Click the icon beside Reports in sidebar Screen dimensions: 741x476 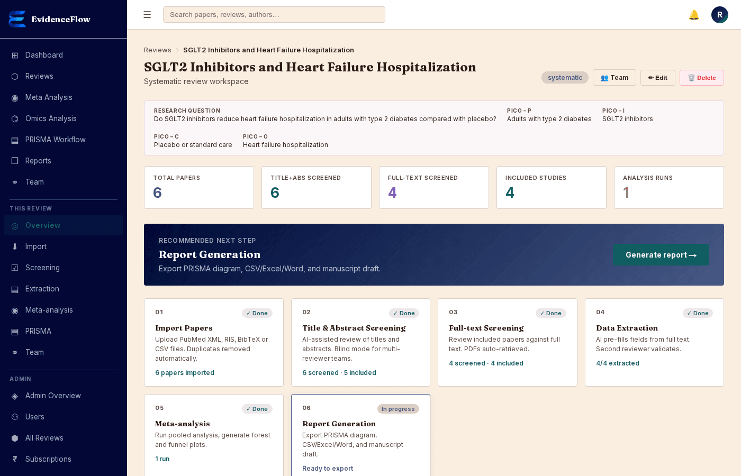[x=15, y=161]
